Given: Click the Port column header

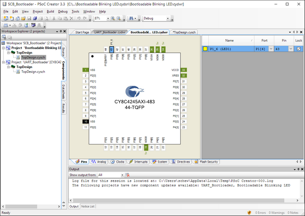Looking at the screenshot, I should tap(264, 41).
